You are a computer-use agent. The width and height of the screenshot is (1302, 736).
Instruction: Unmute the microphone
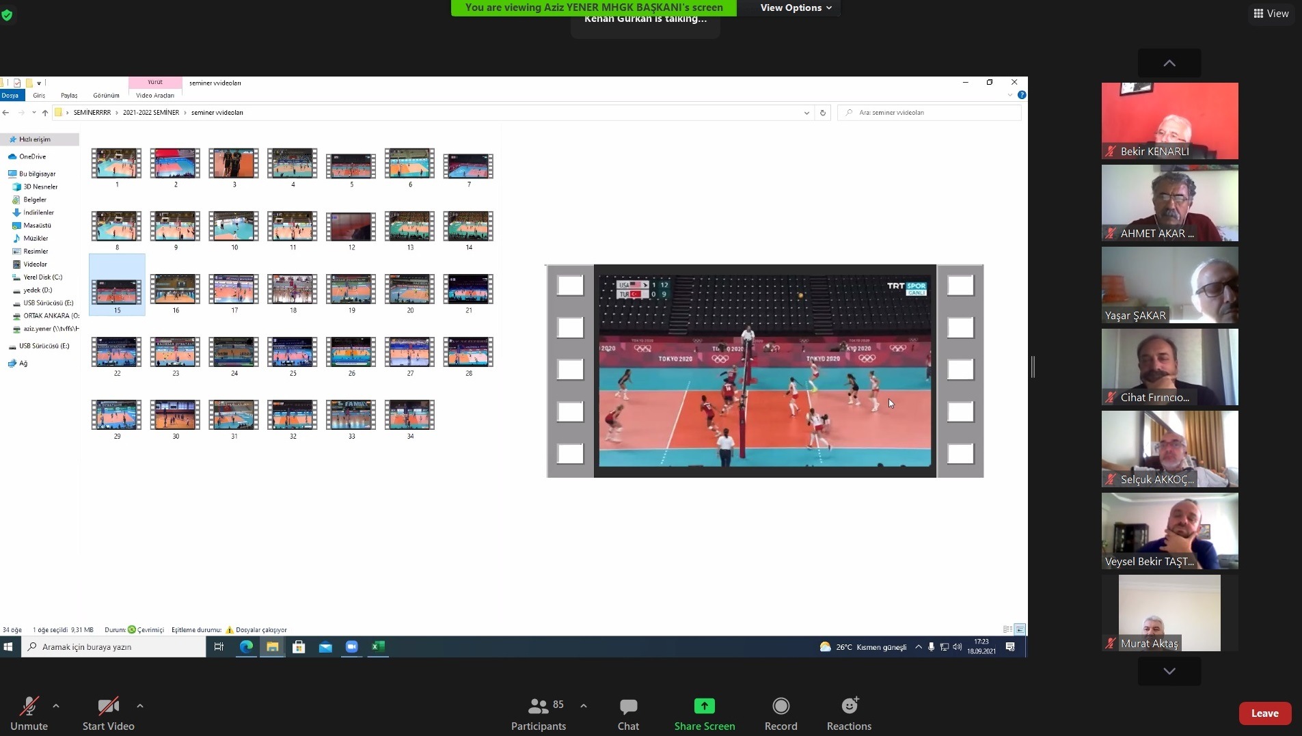coord(29,707)
